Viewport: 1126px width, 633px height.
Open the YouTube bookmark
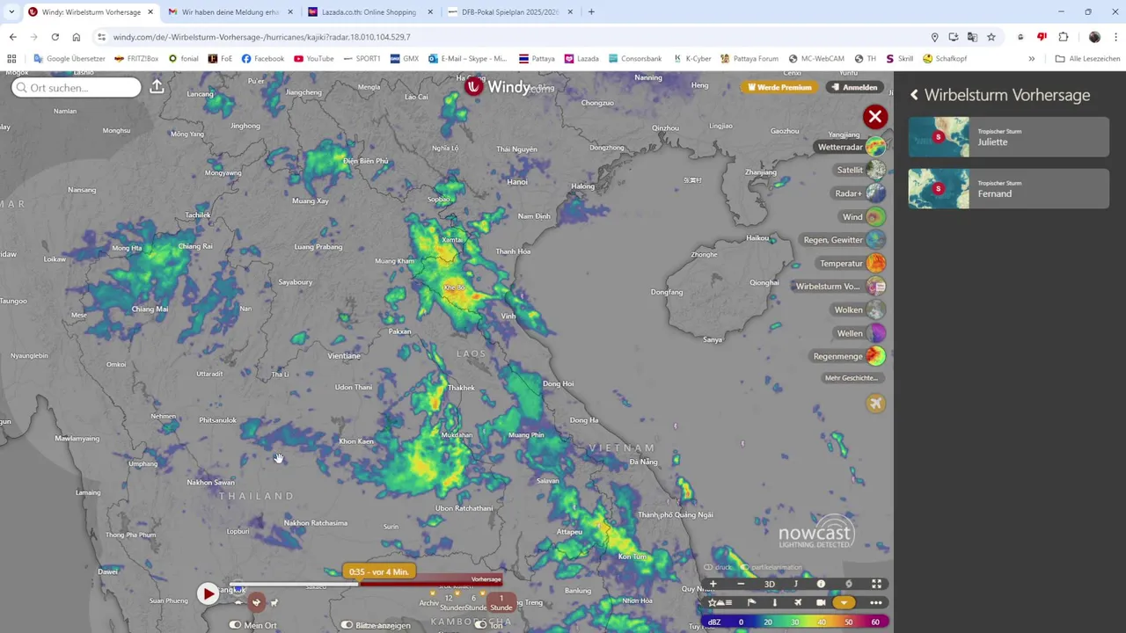pos(314,59)
